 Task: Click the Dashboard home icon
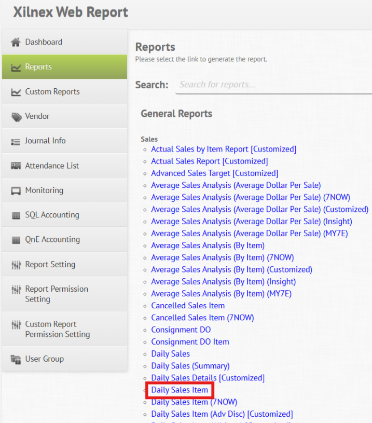coord(16,42)
